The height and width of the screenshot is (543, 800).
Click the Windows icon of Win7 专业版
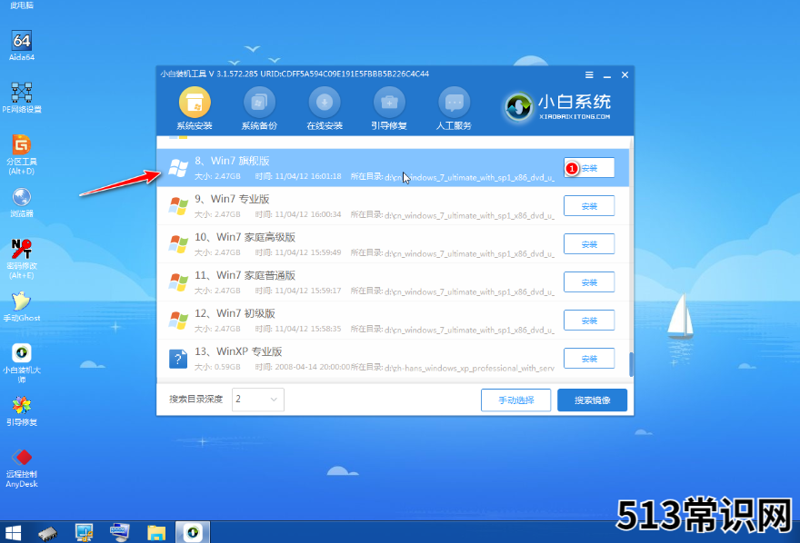[178, 206]
